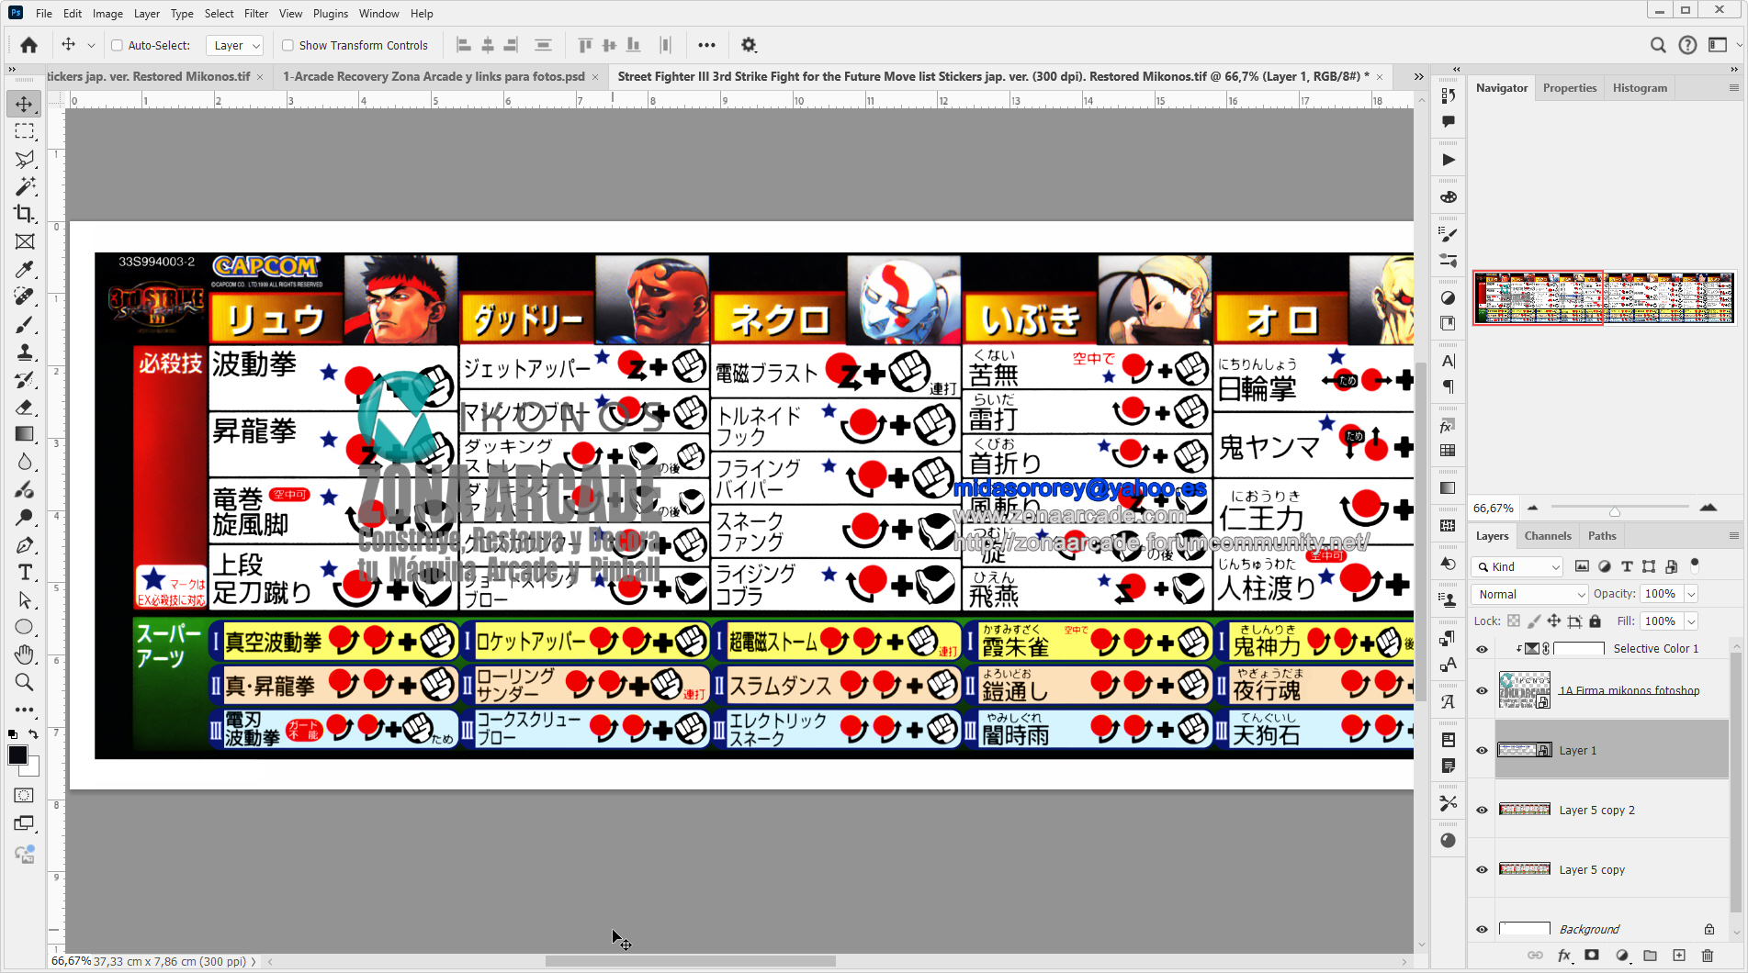Screen dimensions: 1748x973
Task: Open the Fill slider dropdown arrow
Action: coord(1691,621)
